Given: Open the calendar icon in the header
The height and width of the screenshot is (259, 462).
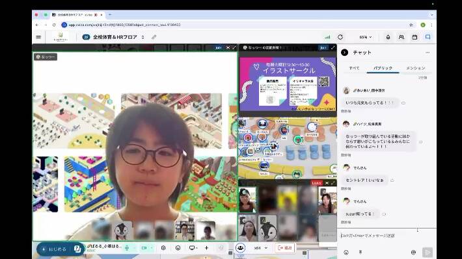Looking at the screenshot, I should point(414,37).
